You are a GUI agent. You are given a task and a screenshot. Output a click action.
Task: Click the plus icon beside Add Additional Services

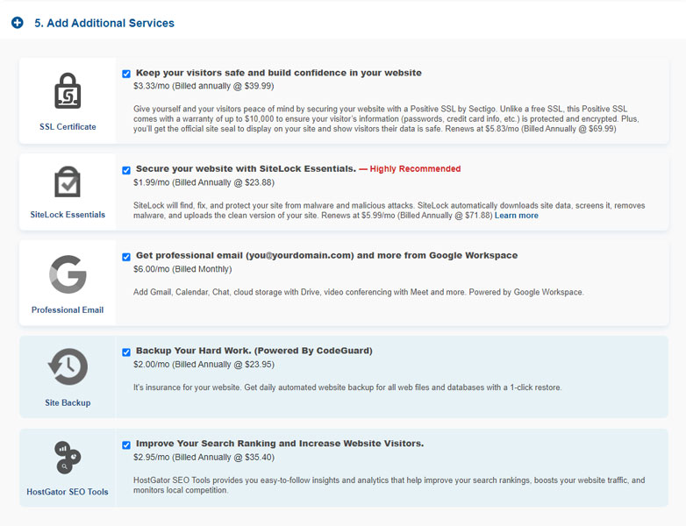[17, 23]
